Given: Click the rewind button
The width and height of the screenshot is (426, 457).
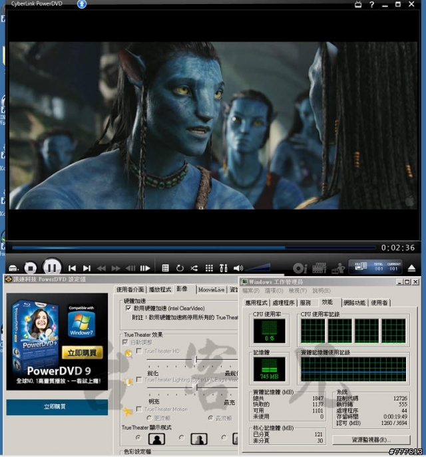Looking at the screenshot, I should (x=101, y=268).
